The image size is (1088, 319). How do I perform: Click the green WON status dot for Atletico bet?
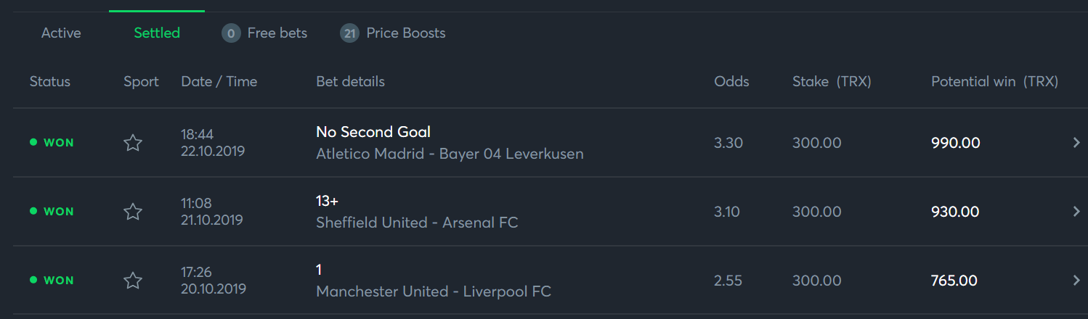(33, 143)
